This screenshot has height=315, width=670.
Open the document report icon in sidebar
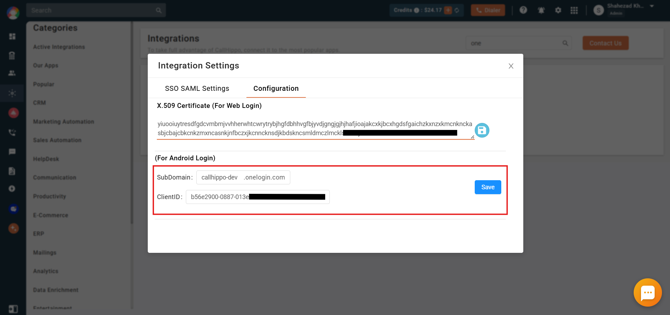12,171
